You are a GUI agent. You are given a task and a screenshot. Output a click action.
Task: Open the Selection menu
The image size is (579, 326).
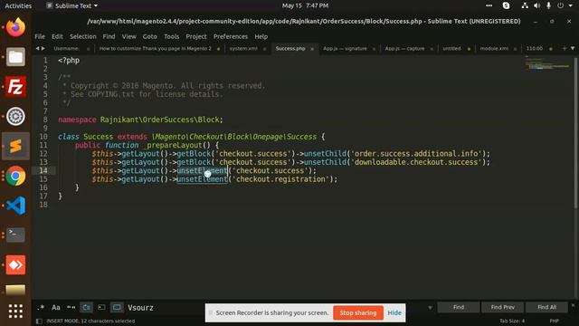83,36
